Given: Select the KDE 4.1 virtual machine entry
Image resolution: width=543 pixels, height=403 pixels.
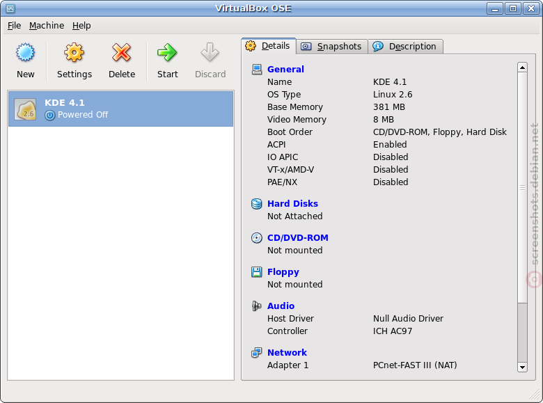Looking at the screenshot, I should (120, 109).
